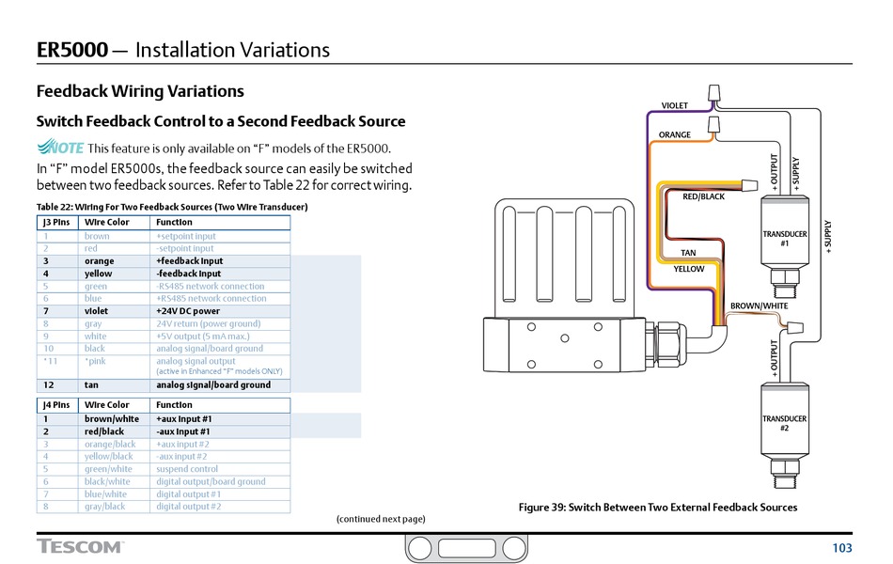
Task: Click the RED/BLACK wire label in the diagram
Action: coord(703,196)
